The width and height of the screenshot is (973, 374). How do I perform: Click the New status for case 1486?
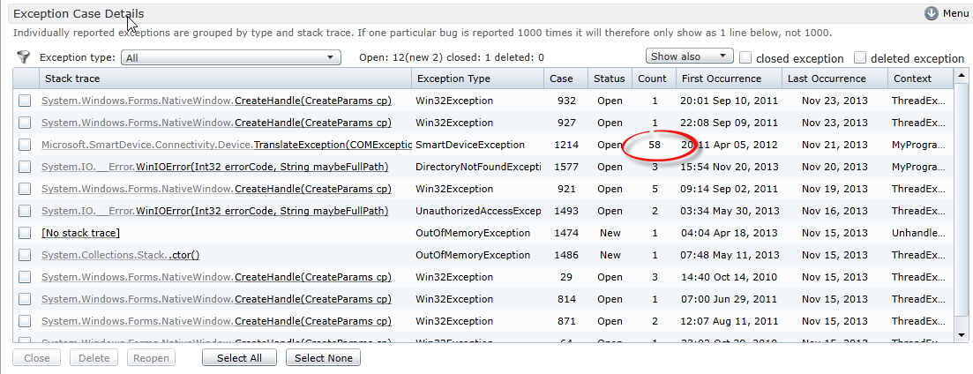click(x=610, y=255)
